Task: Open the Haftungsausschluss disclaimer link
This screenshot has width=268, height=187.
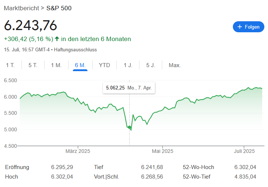Action: (x=75, y=49)
